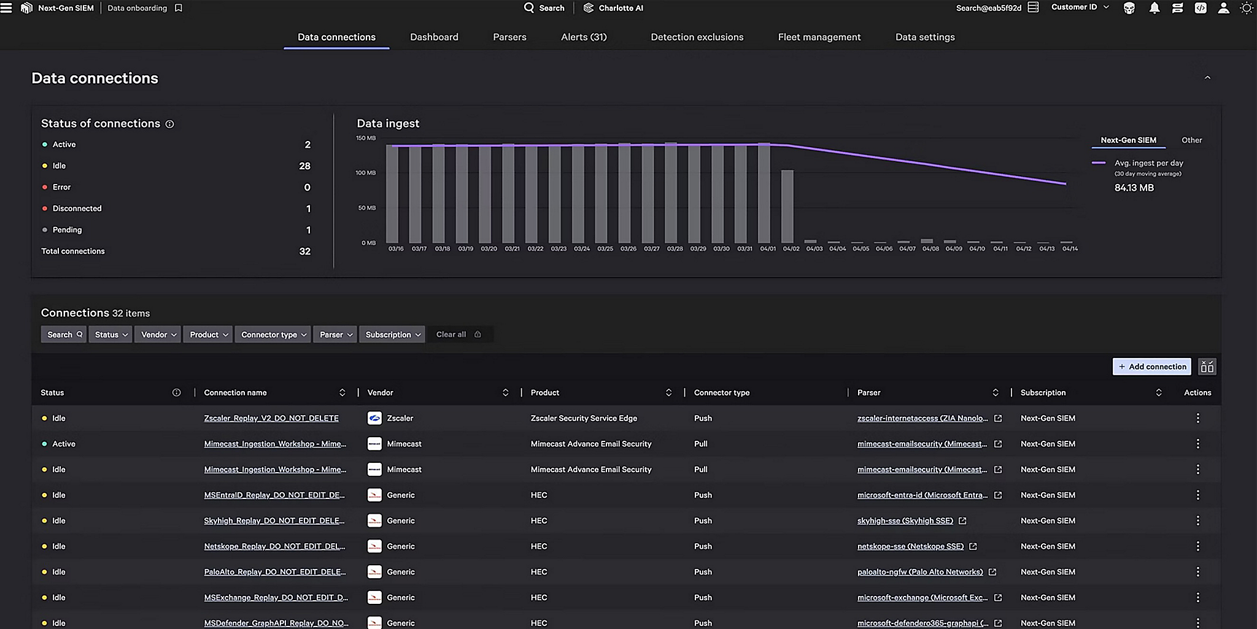Viewport: 1257px width, 629px height.
Task: Click the purple Avg ingest per day legend
Action: 1100,163
